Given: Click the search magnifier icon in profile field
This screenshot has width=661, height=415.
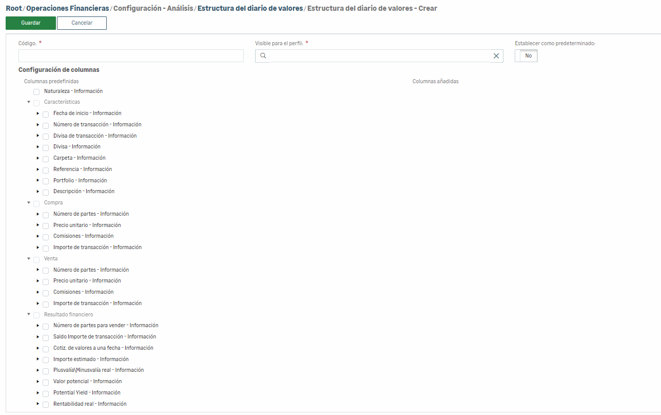Looking at the screenshot, I should [x=263, y=56].
